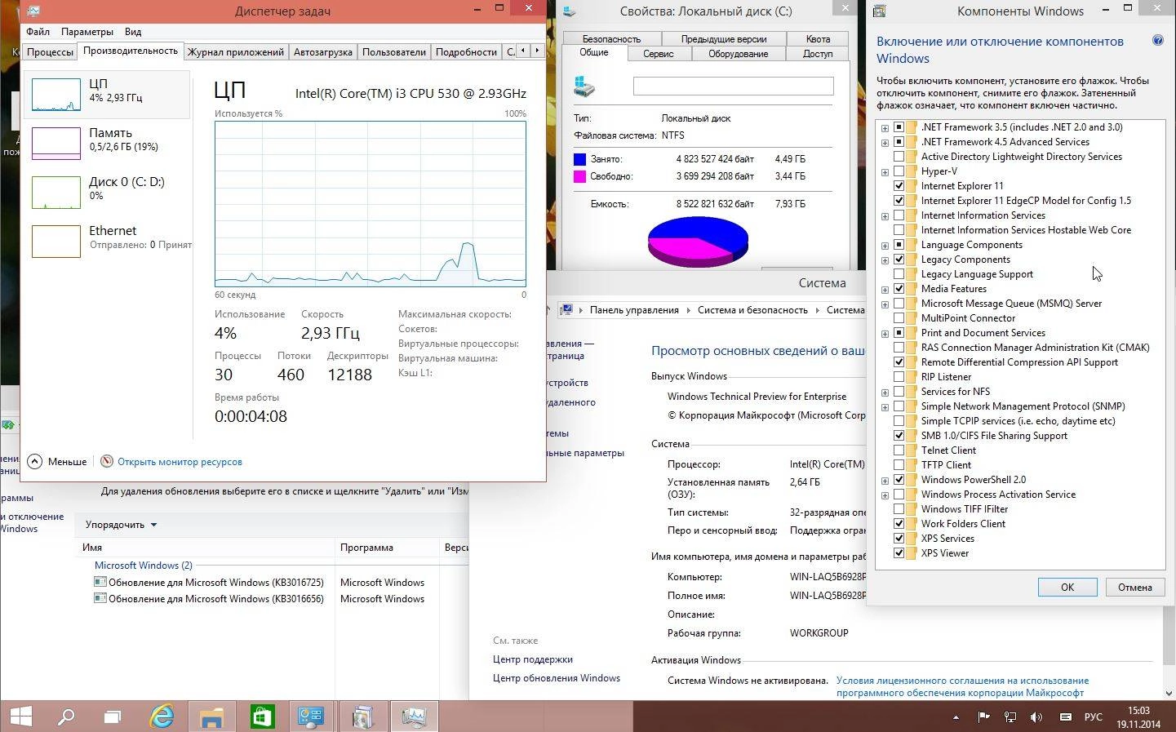Open taskbar Search magnifier icon
Image resolution: width=1176 pixels, height=732 pixels.
pyautogui.click(x=65, y=716)
